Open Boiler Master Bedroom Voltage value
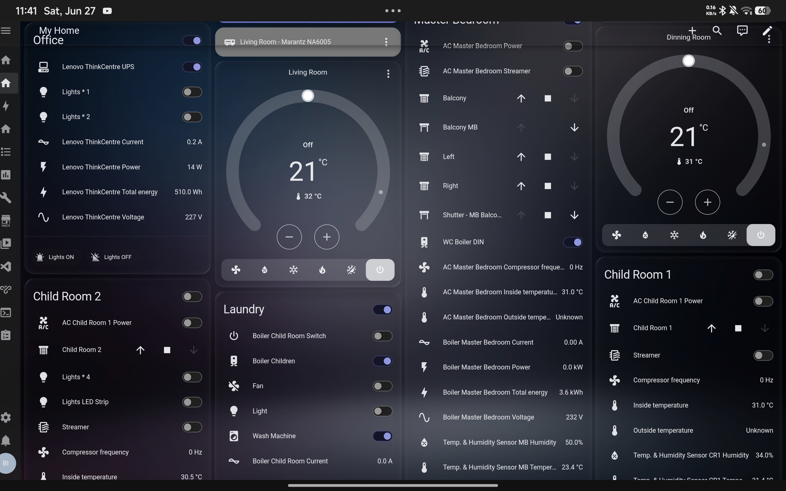This screenshot has width=786, height=491. tap(574, 417)
